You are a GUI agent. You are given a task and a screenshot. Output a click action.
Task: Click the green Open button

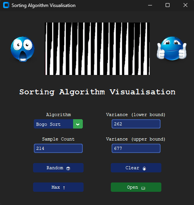[x=136, y=187]
